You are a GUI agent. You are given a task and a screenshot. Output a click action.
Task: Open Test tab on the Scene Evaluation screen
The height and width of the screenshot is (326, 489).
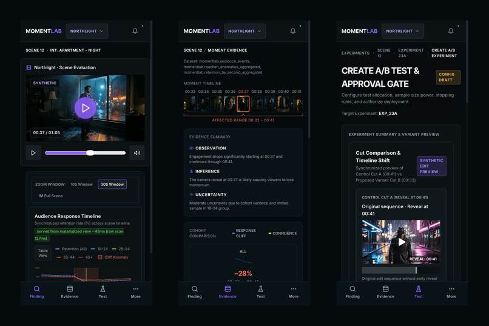(103, 292)
